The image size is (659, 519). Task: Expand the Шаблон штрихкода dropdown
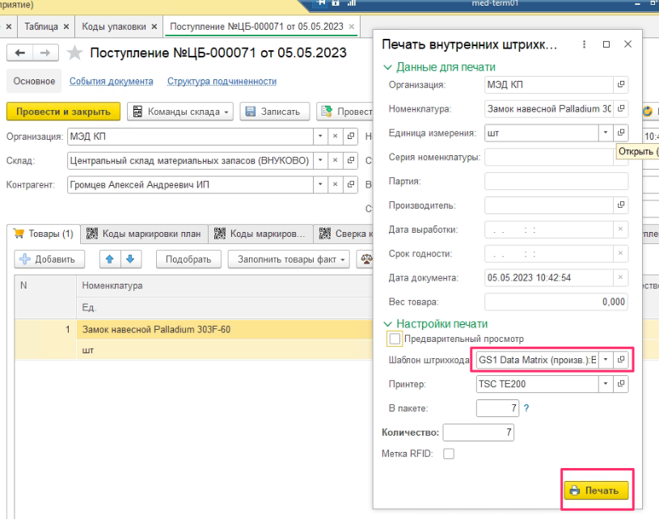(x=606, y=360)
